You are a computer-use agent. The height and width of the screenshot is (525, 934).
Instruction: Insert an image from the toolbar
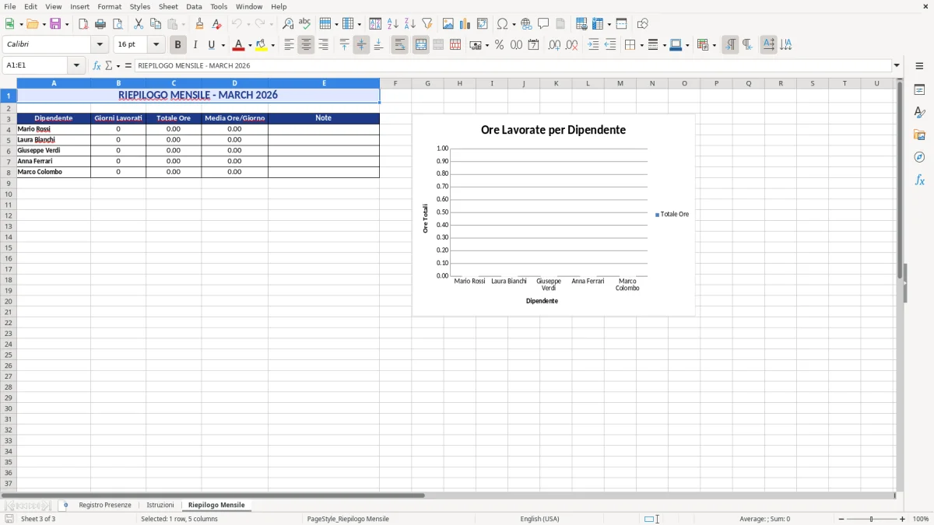(x=448, y=23)
